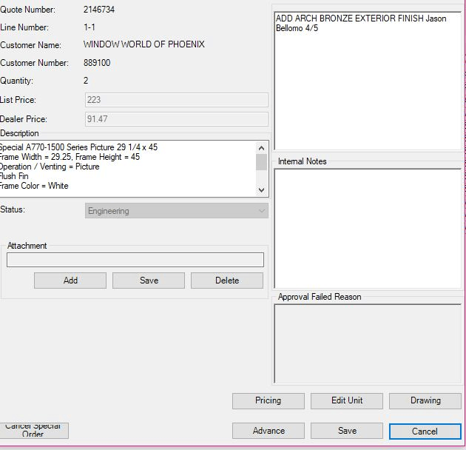The width and height of the screenshot is (466, 450).
Task: Click the Description scrollbar up arrow
Action: pos(261,147)
